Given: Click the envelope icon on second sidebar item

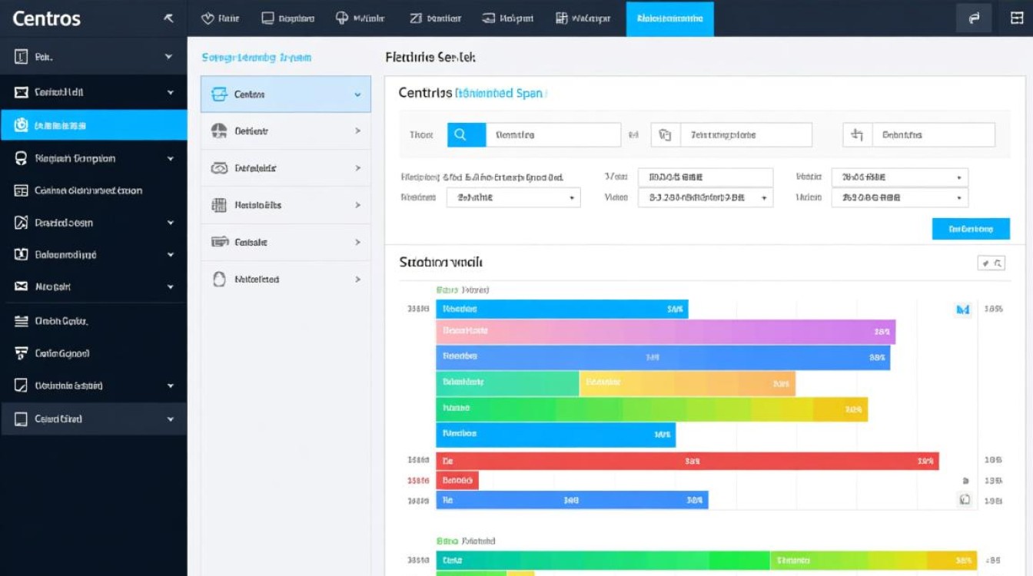Looking at the screenshot, I should [21, 92].
